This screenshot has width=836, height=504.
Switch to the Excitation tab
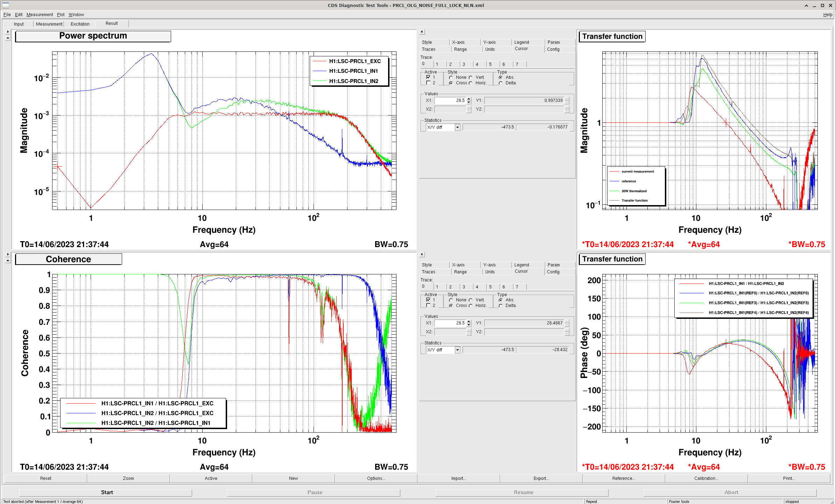[x=80, y=24]
